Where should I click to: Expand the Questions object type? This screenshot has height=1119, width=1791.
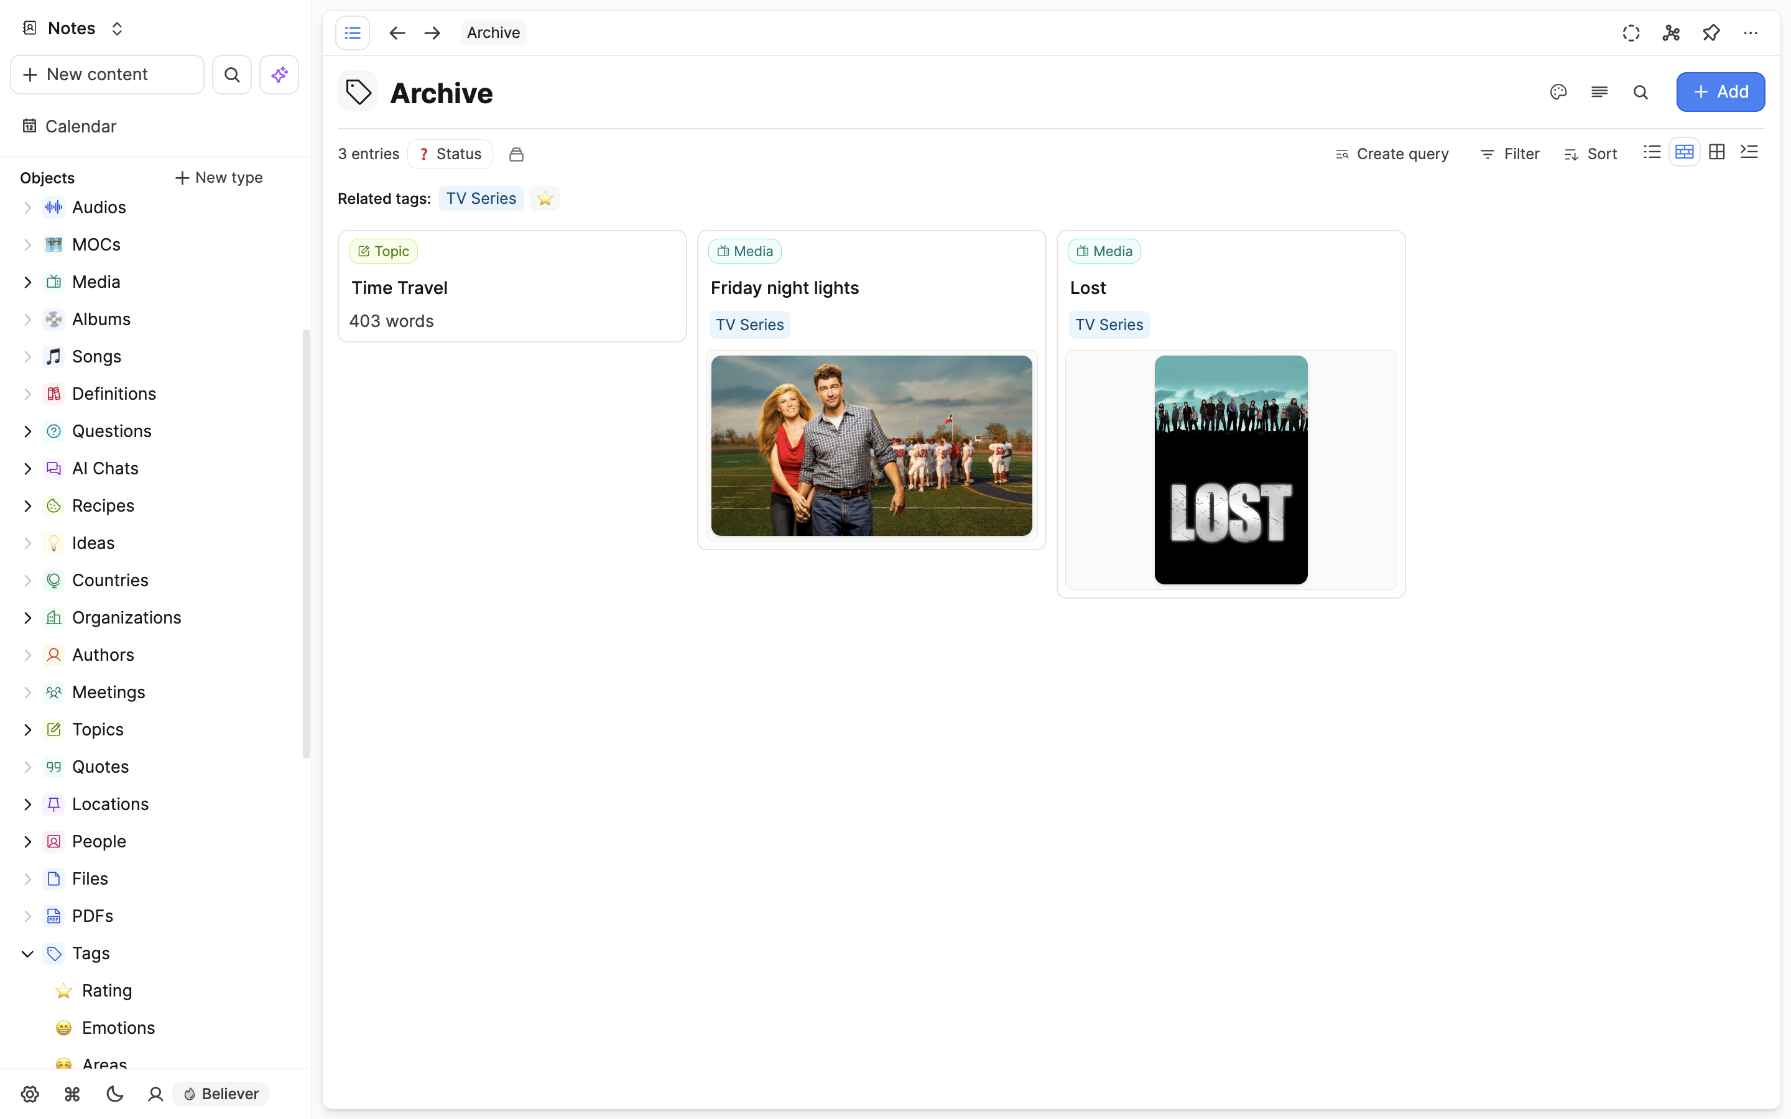coord(27,431)
